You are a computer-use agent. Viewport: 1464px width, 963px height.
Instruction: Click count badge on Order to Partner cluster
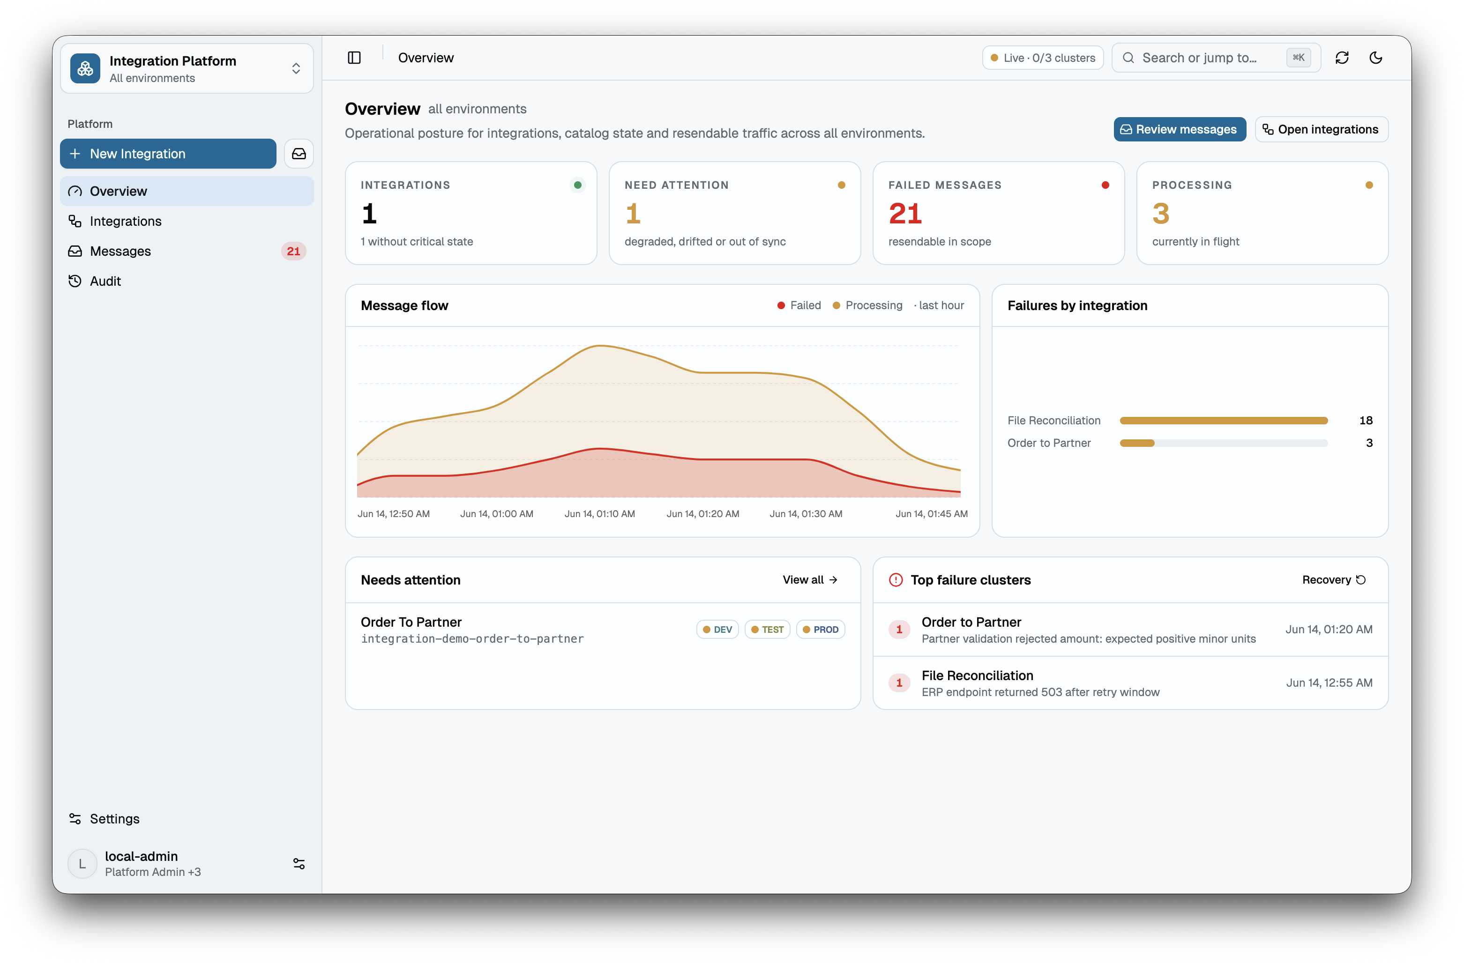[899, 630]
